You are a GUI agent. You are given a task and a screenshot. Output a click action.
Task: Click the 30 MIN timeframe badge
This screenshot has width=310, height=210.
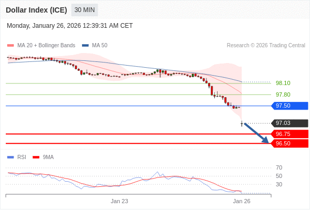point(85,10)
